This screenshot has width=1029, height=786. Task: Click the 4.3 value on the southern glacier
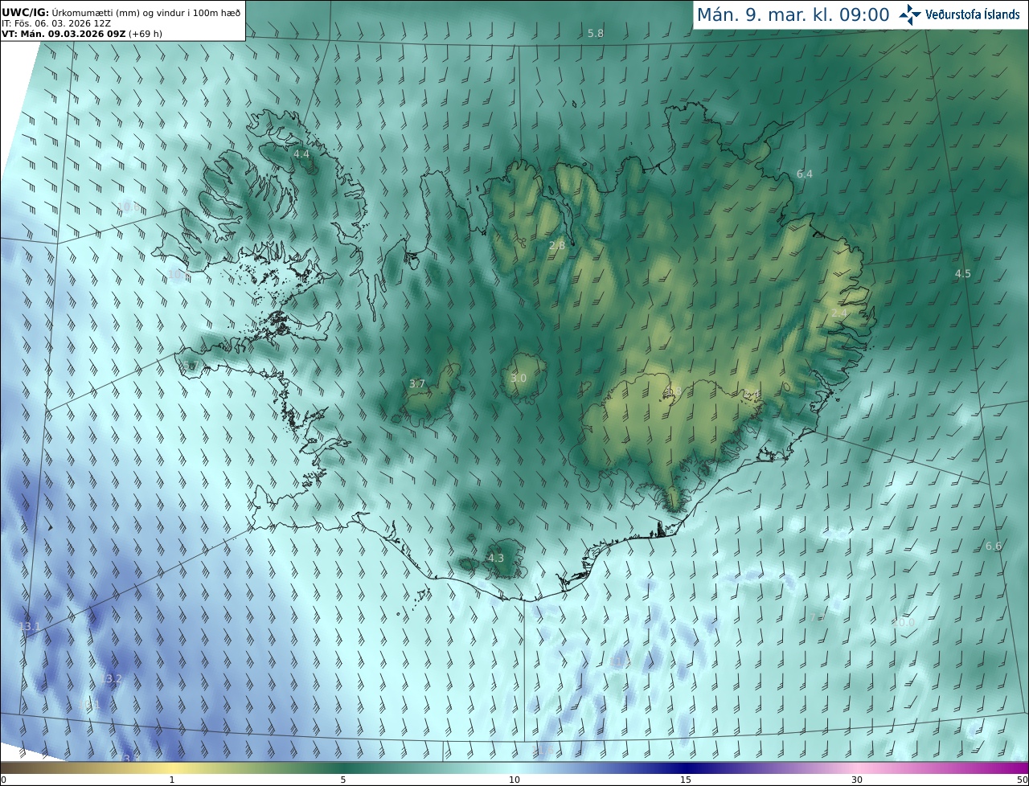tap(496, 558)
